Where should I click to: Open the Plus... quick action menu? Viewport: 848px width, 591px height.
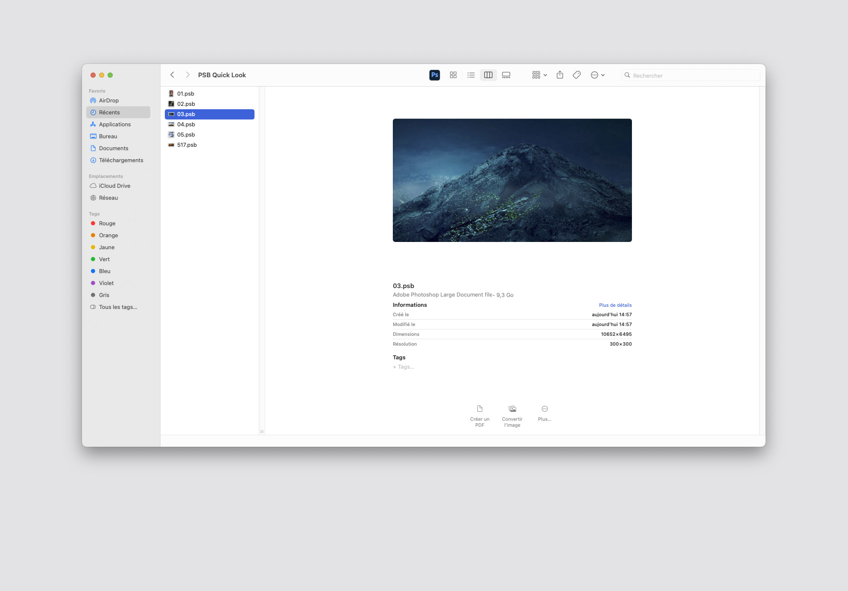(x=544, y=413)
